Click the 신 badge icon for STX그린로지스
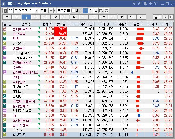The width and height of the screenshot is (175, 139). [5, 53]
